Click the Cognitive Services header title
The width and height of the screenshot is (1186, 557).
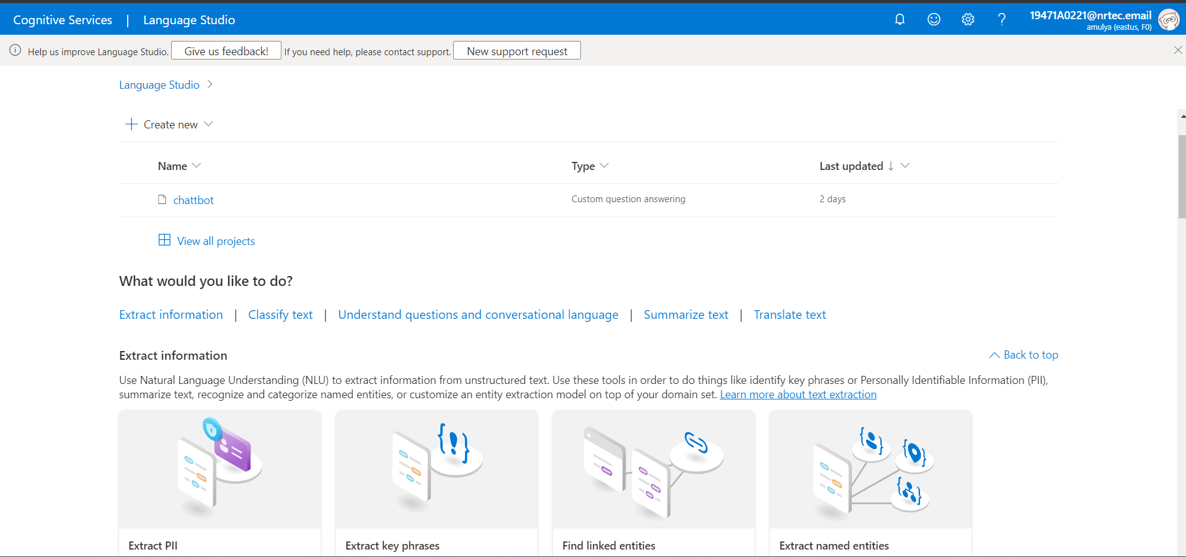pos(63,20)
